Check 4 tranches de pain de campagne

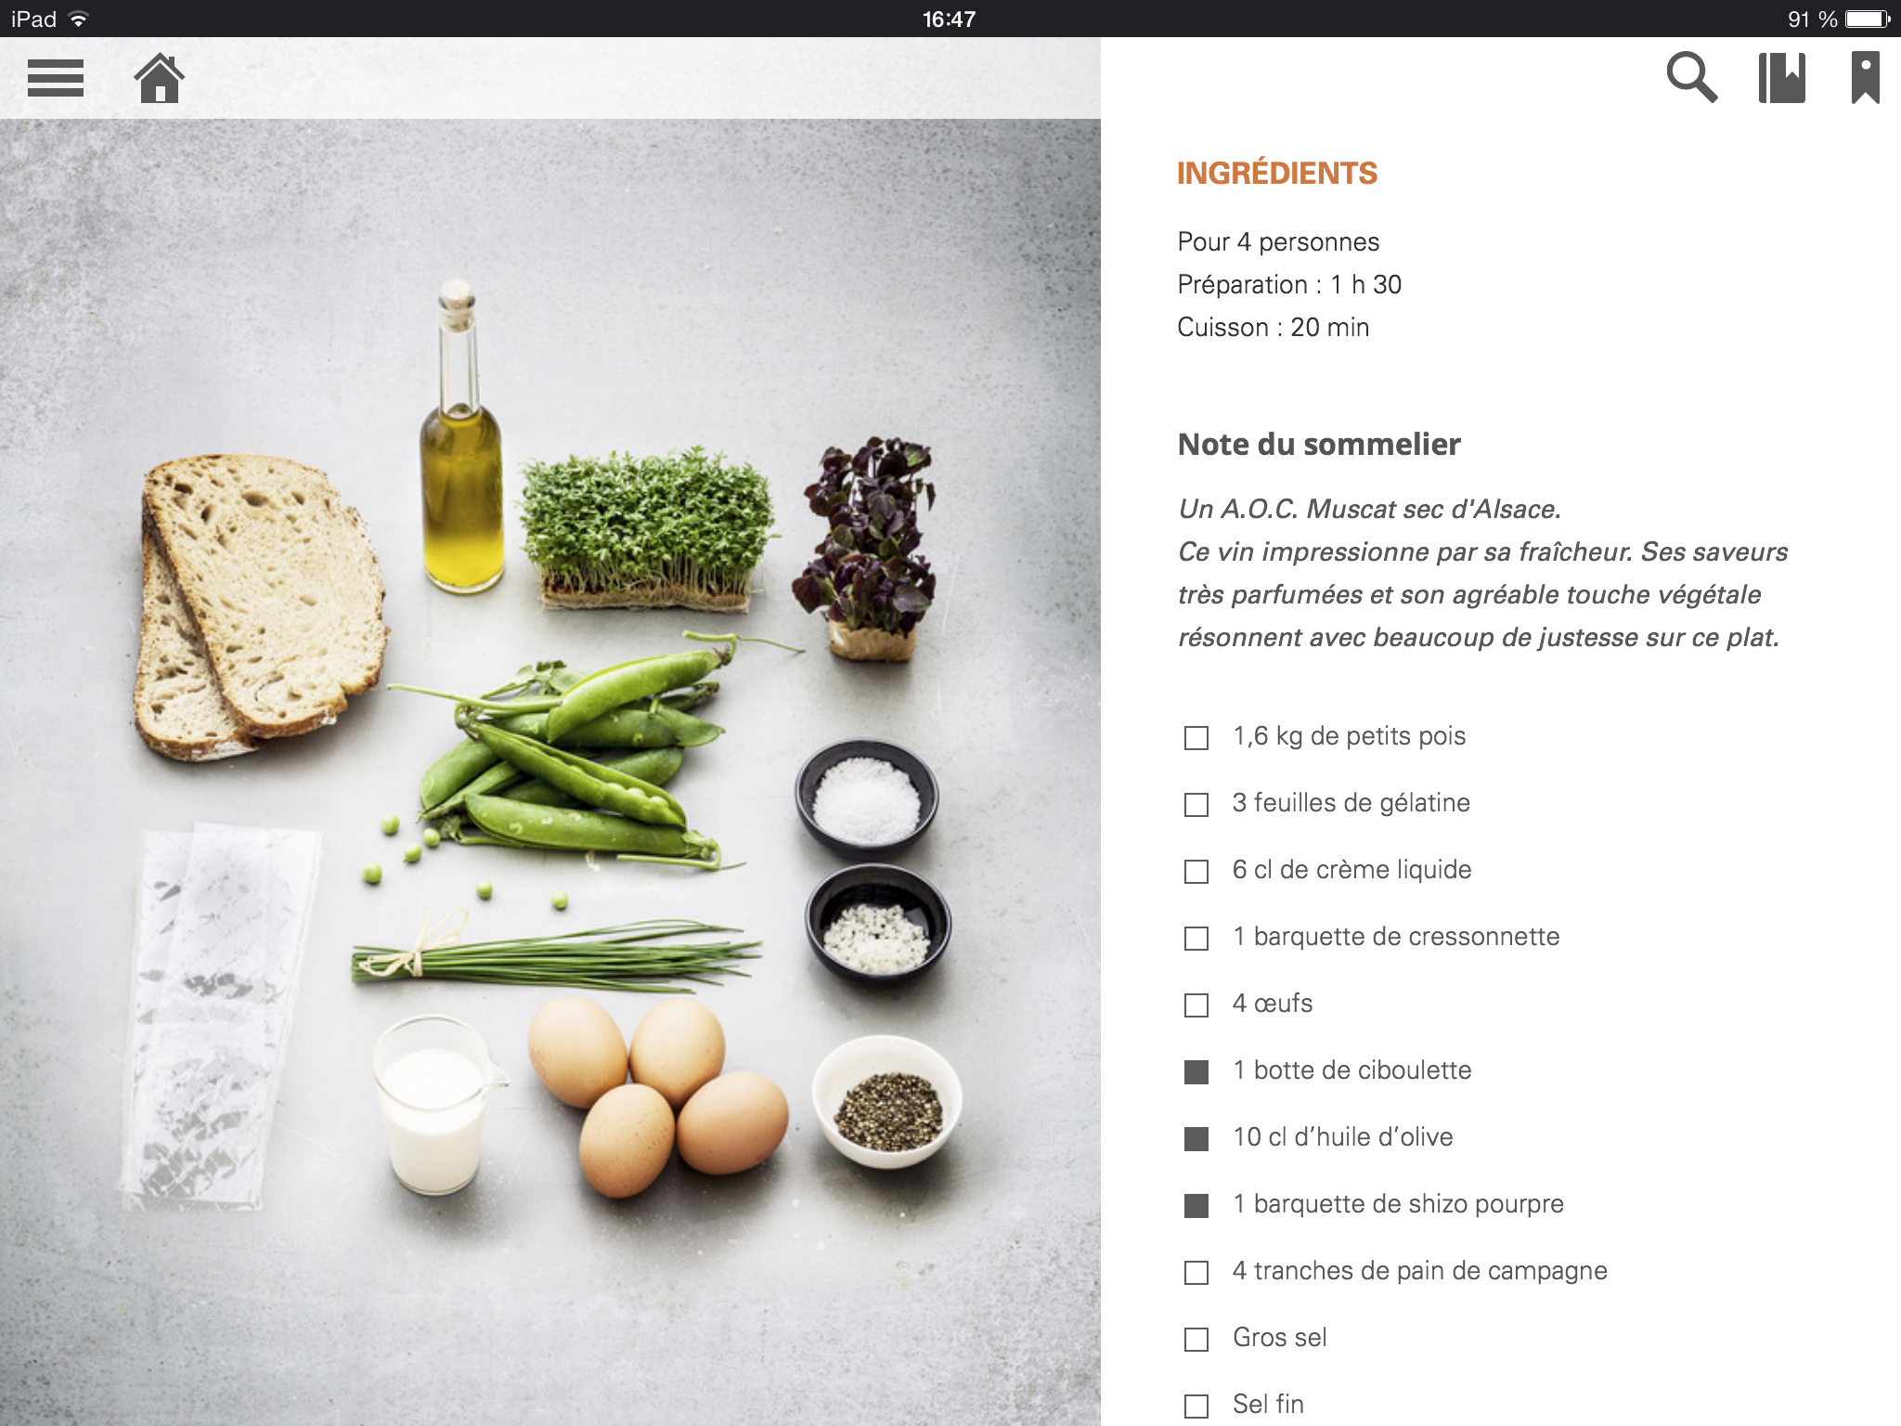[1196, 1273]
